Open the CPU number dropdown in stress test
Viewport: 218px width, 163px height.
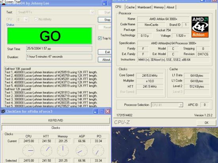[x=26, y=19]
